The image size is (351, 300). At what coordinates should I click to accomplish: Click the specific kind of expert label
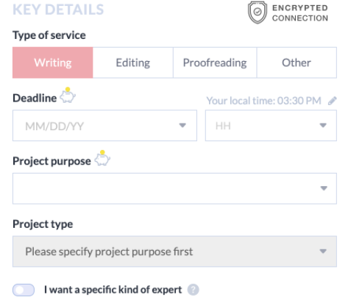click(x=113, y=290)
